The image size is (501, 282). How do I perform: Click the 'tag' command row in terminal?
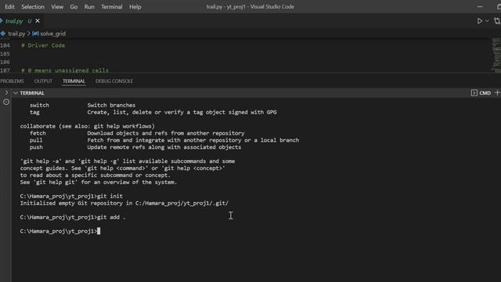pos(153,112)
